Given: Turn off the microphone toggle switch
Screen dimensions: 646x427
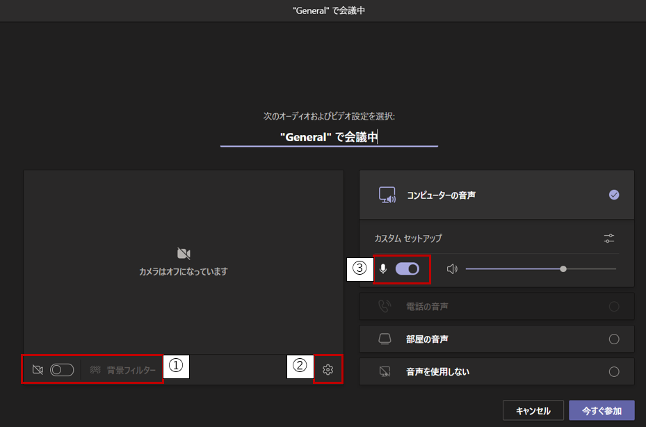Looking at the screenshot, I should pyautogui.click(x=407, y=269).
